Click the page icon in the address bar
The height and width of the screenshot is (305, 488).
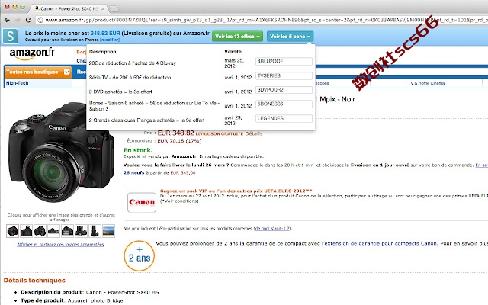pyautogui.click(x=40, y=20)
